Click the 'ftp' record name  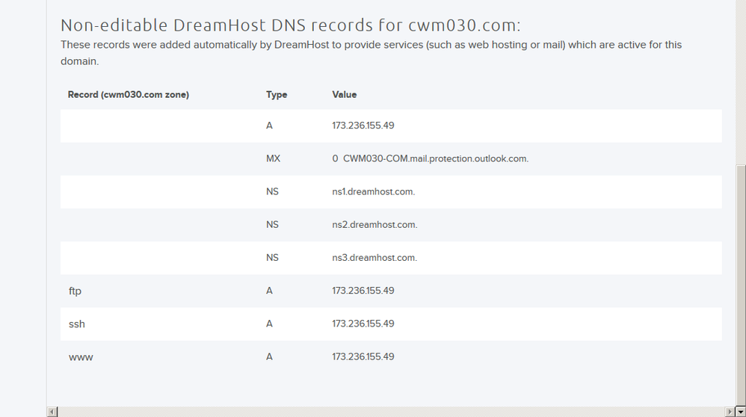click(75, 291)
